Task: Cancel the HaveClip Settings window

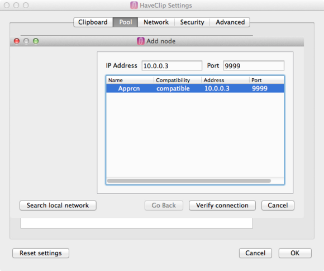Action: pyautogui.click(x=255, y=253)
